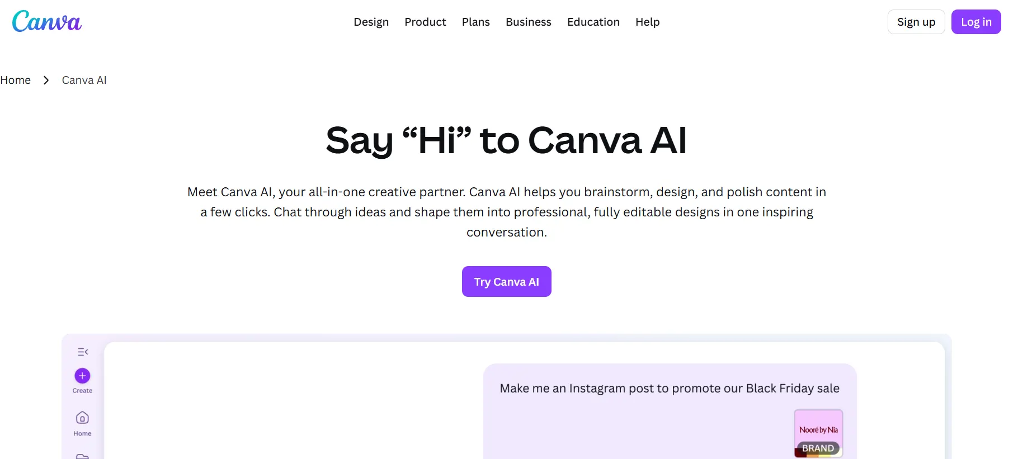1018x459 pixels.
Task: Click the Sign up button
Action: (916, 22)
